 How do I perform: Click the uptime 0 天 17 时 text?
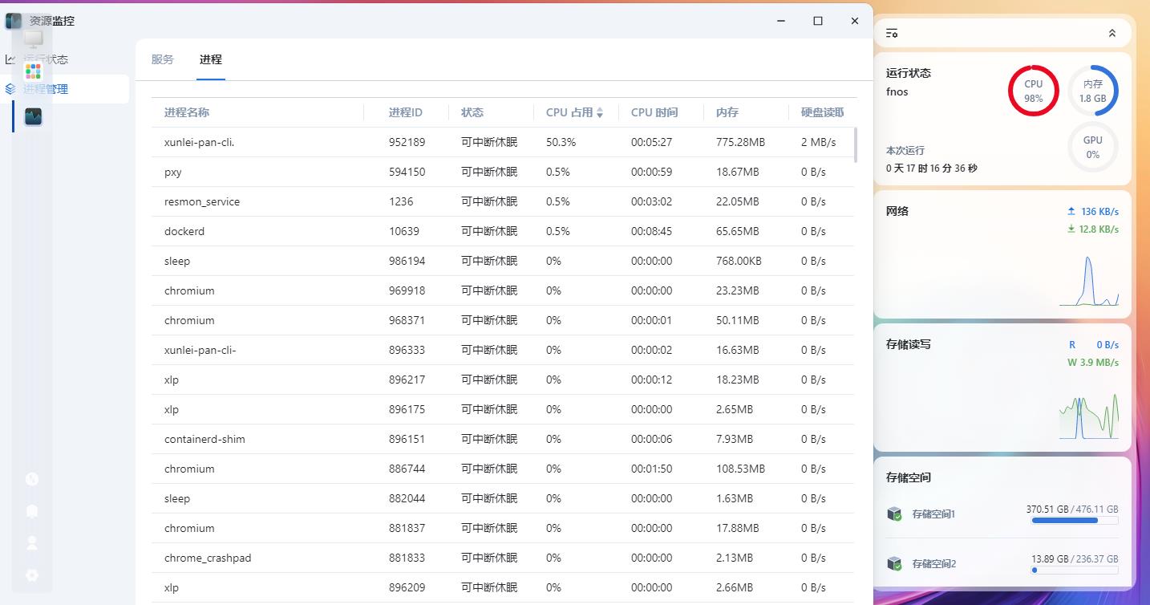pos(932,169)
